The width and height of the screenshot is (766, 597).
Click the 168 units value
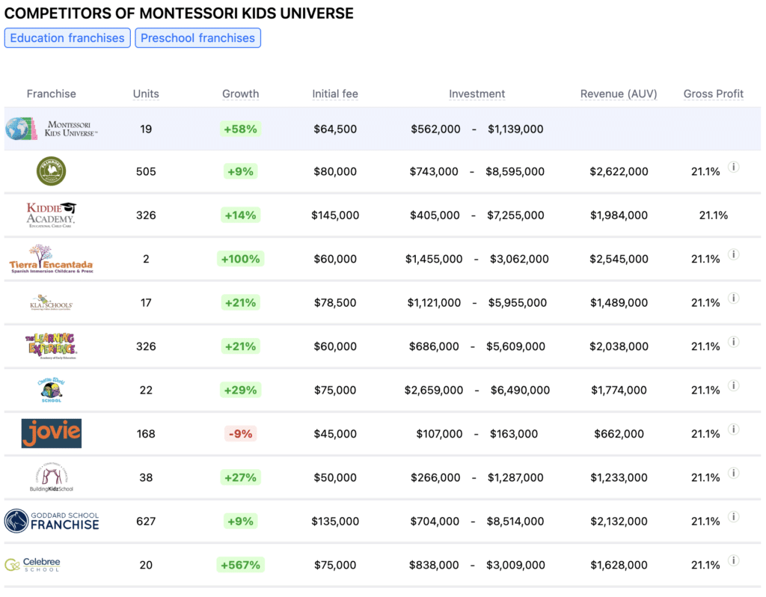[146, 433]
